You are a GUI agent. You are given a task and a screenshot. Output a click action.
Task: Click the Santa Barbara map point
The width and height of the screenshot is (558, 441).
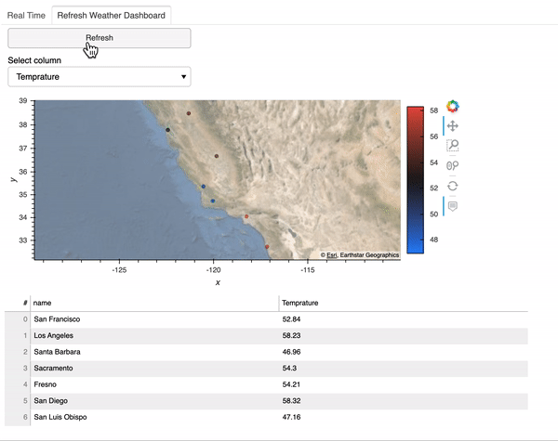(x=213, y=201)
